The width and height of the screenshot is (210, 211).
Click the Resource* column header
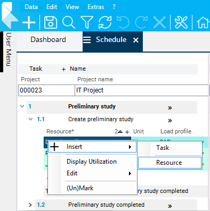point(60,131)
